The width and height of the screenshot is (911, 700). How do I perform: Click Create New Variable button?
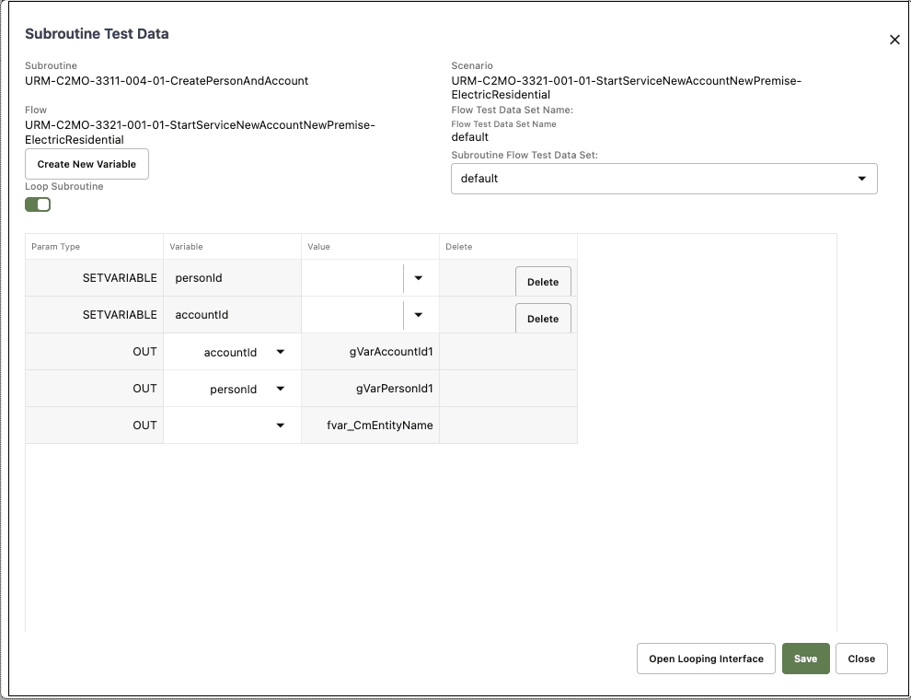pos(86,164)
